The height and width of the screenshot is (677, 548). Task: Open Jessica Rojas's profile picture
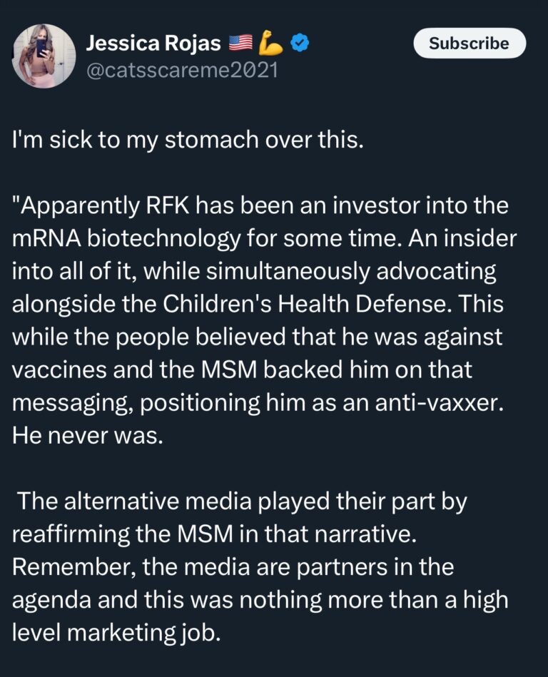pyautogui.click(x=44, y=56)
